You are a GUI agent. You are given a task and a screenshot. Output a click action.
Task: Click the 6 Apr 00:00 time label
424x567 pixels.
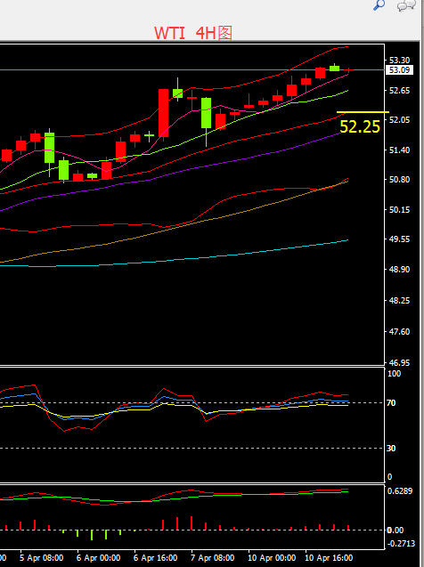click(98, 557)
